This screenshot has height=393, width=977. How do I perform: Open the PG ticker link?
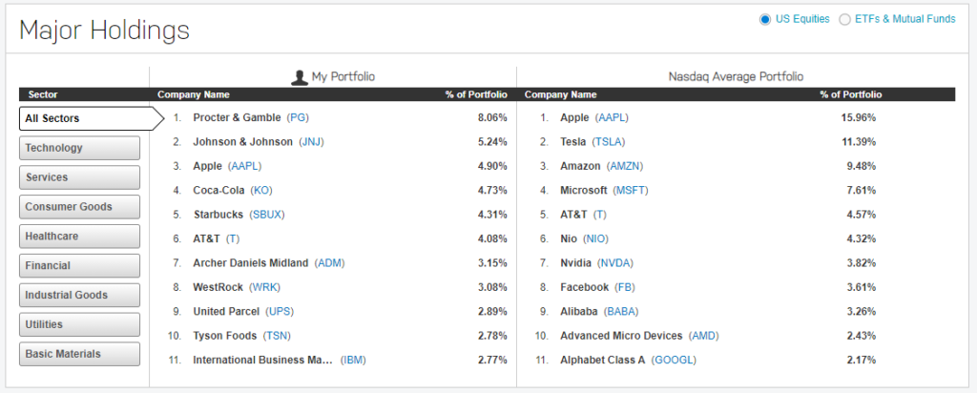(298, 117)
